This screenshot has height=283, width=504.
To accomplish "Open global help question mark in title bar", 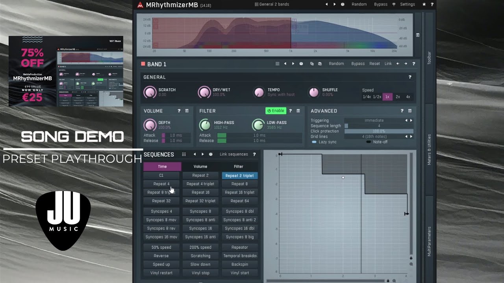I will tap(432, 4).
